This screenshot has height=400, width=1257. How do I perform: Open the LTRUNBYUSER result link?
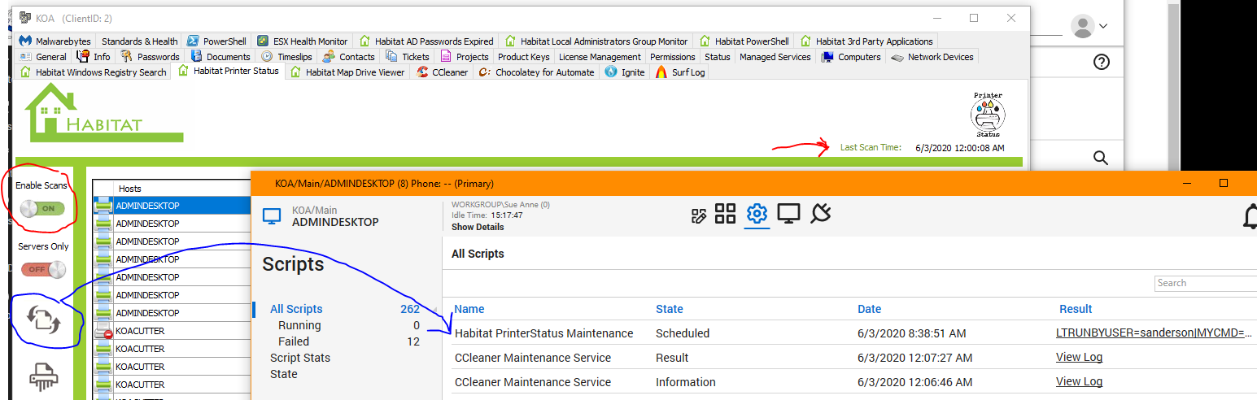click(x=1153, y=333)
